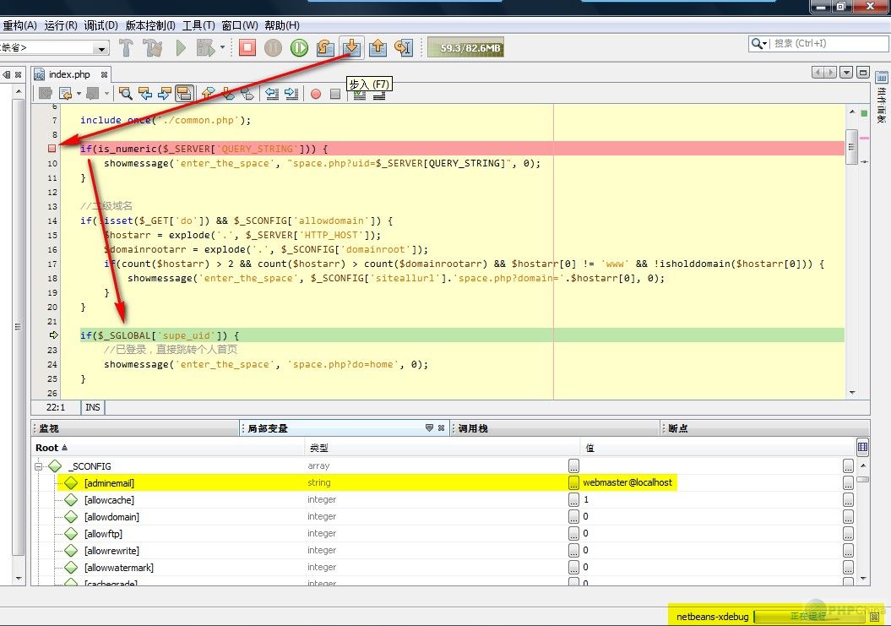Click the Run to Cursor icon
This screenshot has height=626, width=891.
(x=404, y=48)
